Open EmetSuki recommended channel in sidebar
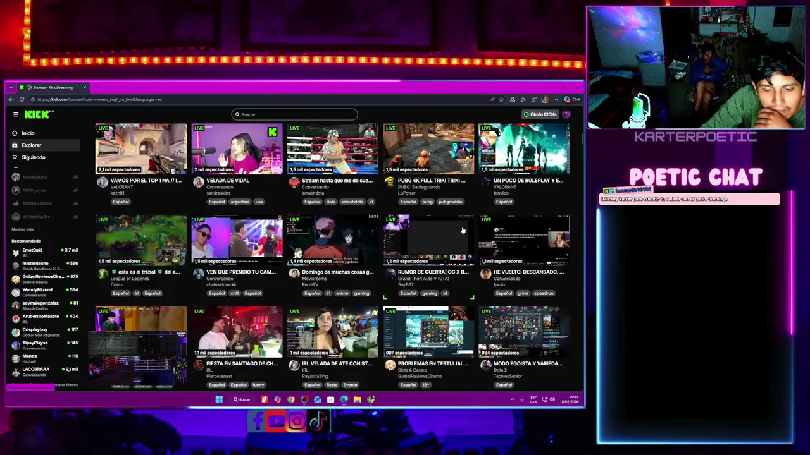Viewport: 810px width, 455px height. coord(44,252)
